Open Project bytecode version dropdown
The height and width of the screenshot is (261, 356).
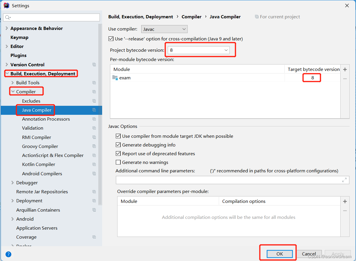(x=199, y=50)
